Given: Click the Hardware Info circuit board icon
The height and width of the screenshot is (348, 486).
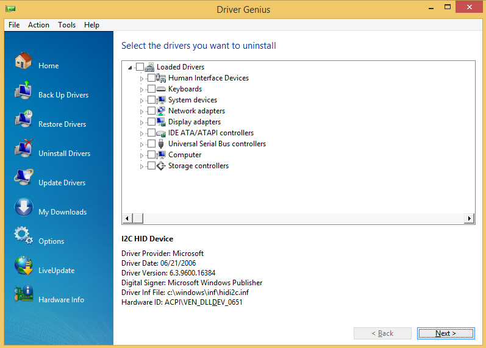Looking at the screenshot, I should (x=24, y=294).
